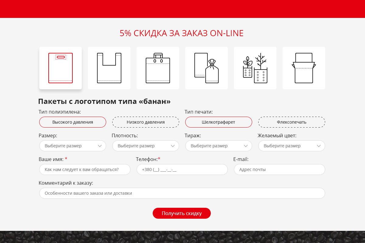Expand the 'Плотность' density dropdown

coord(146,146)
